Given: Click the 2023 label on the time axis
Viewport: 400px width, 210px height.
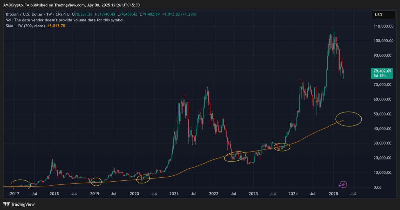Looking at the screenshot, I should tap(253, 193).
